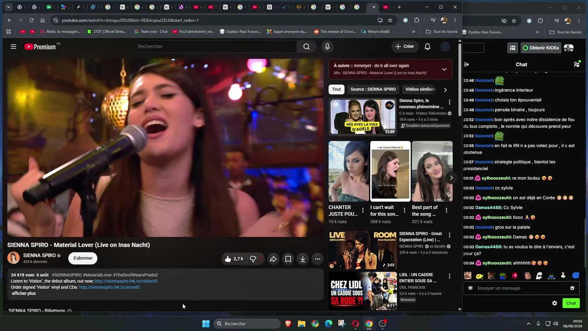Open the Team one - Chat bookmark
588x331 pixels.
(x=151, y=32)
